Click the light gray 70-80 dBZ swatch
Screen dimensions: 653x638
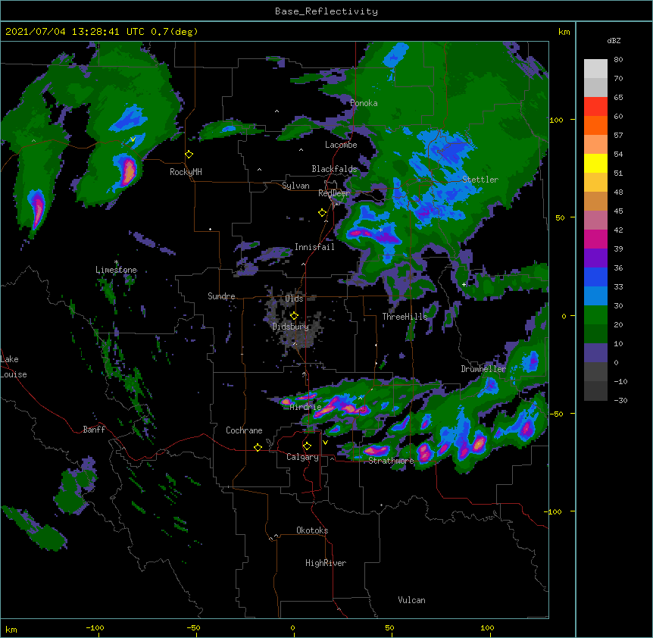[x=595, y=69]
